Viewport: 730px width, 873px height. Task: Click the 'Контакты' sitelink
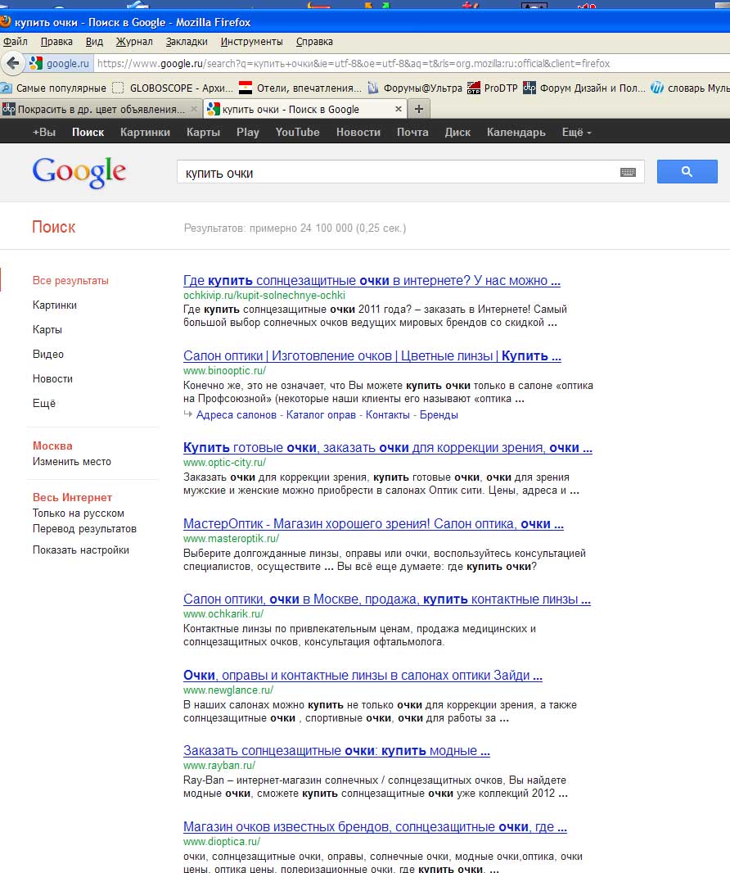[x=388, y=414]
